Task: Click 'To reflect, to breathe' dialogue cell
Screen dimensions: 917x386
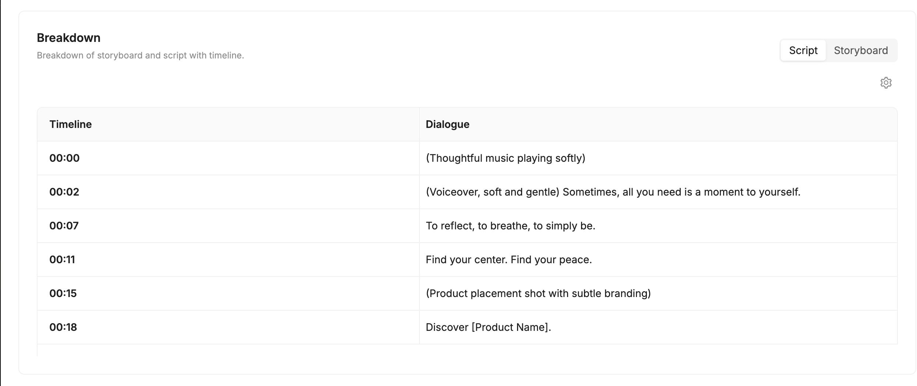Action: [x=510, y=226]
